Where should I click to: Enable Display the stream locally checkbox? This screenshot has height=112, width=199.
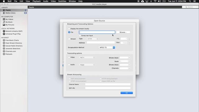point(69,29)
